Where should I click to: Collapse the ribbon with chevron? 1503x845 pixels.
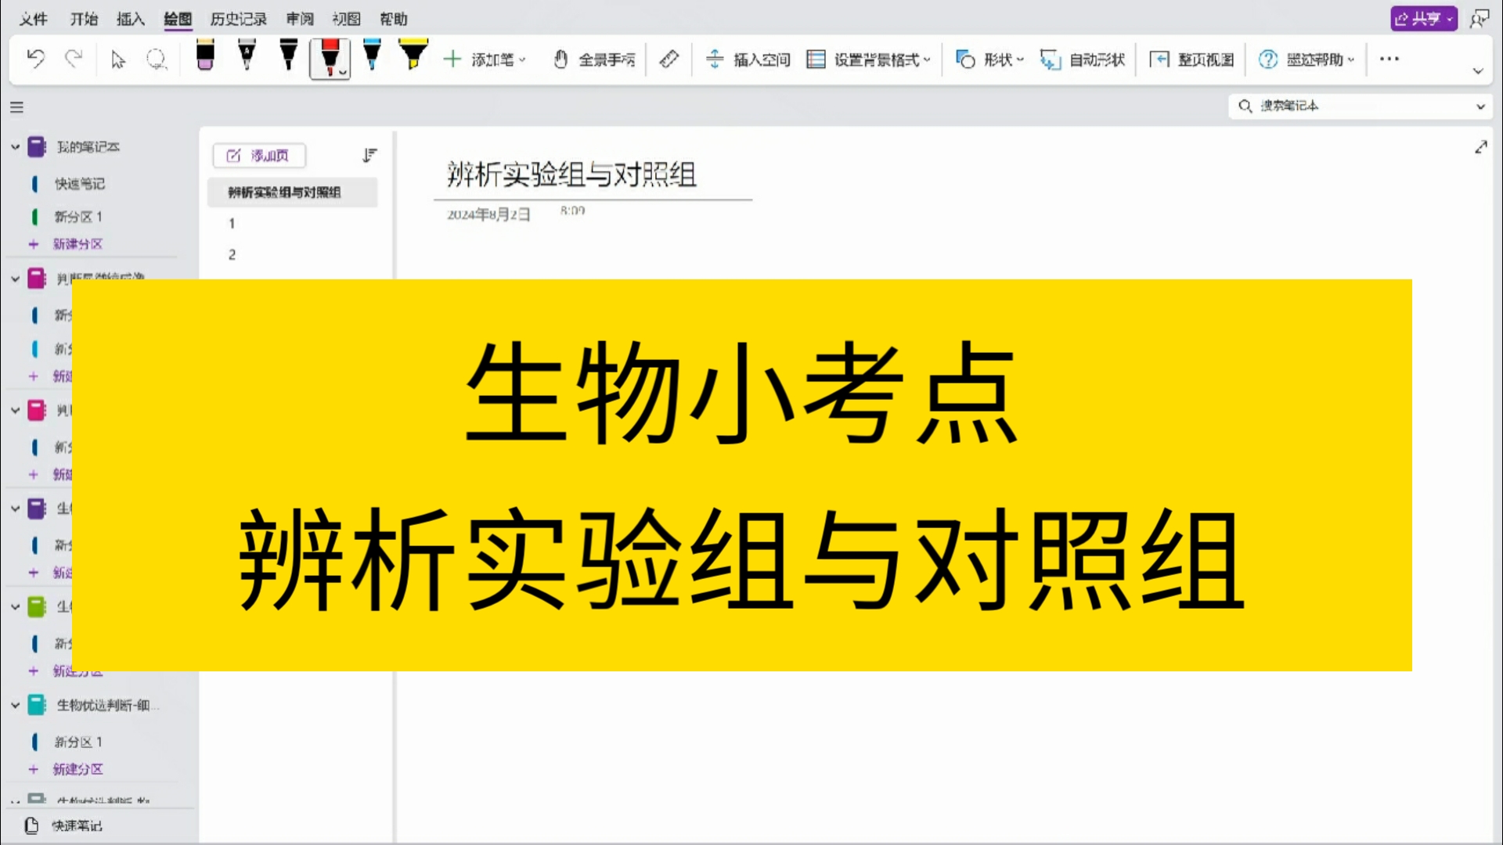tap(1478, 70)
